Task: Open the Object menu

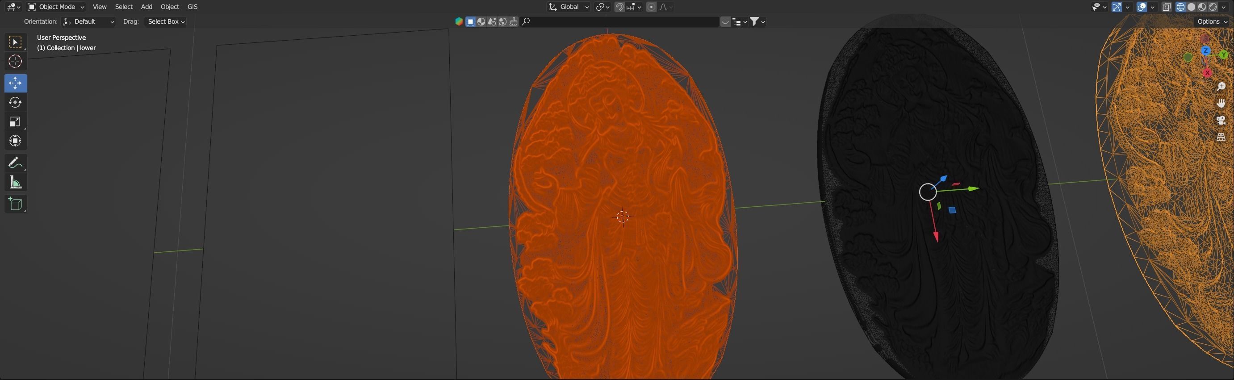Action: 170,7
